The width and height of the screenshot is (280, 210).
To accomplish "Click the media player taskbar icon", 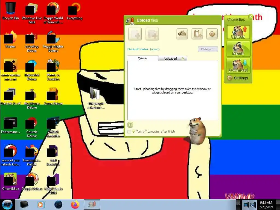I will tap(41, 205).
